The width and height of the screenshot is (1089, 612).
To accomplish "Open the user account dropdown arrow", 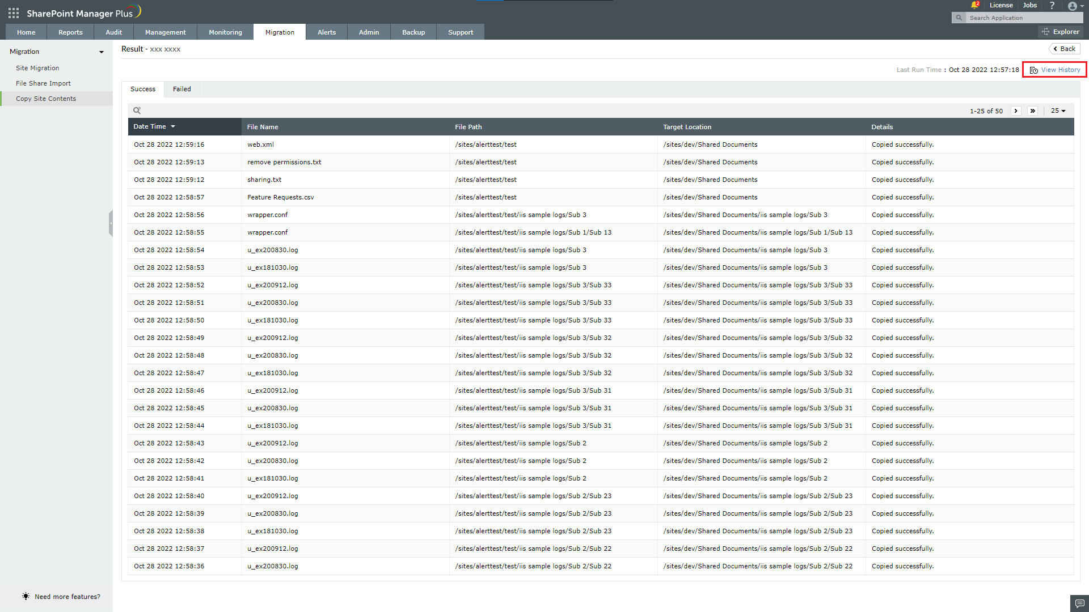I will pyautogui.click(x=1083, y=6).
